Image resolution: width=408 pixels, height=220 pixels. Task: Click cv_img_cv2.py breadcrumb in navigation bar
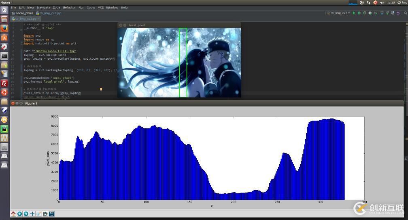coord(49,13)
